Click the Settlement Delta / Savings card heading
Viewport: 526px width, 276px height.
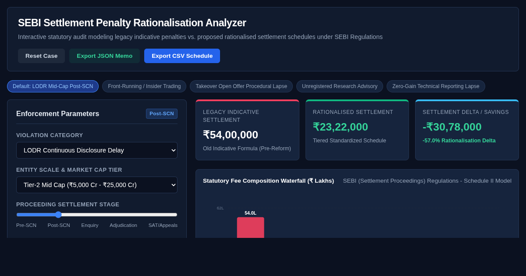[466, 112]
